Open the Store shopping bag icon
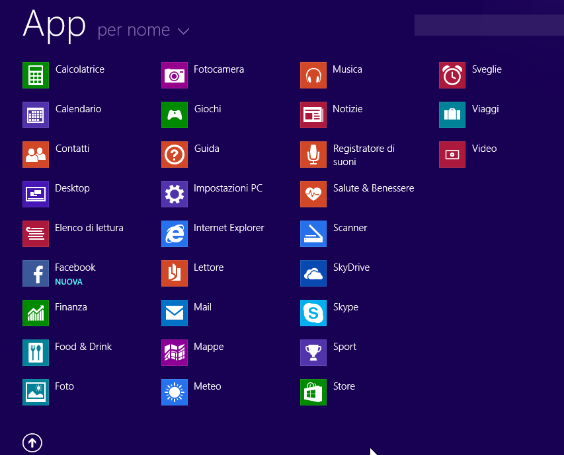This screenshot has height=455, width=564. (x=313, y=392)
